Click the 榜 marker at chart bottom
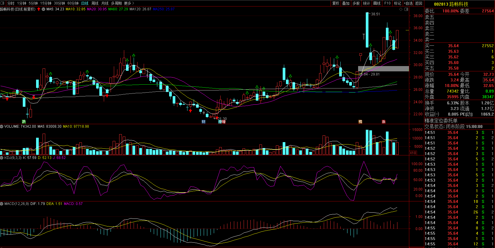This screenshot has width=495, height=248. [360, 121]
